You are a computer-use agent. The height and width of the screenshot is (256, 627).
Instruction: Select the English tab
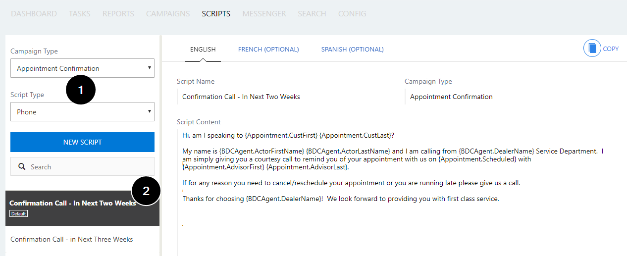pyautogui.click(x=203, y=50)
